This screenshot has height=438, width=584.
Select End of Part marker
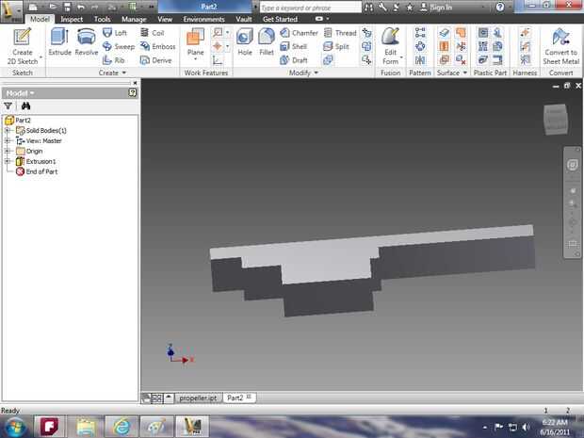37,171
